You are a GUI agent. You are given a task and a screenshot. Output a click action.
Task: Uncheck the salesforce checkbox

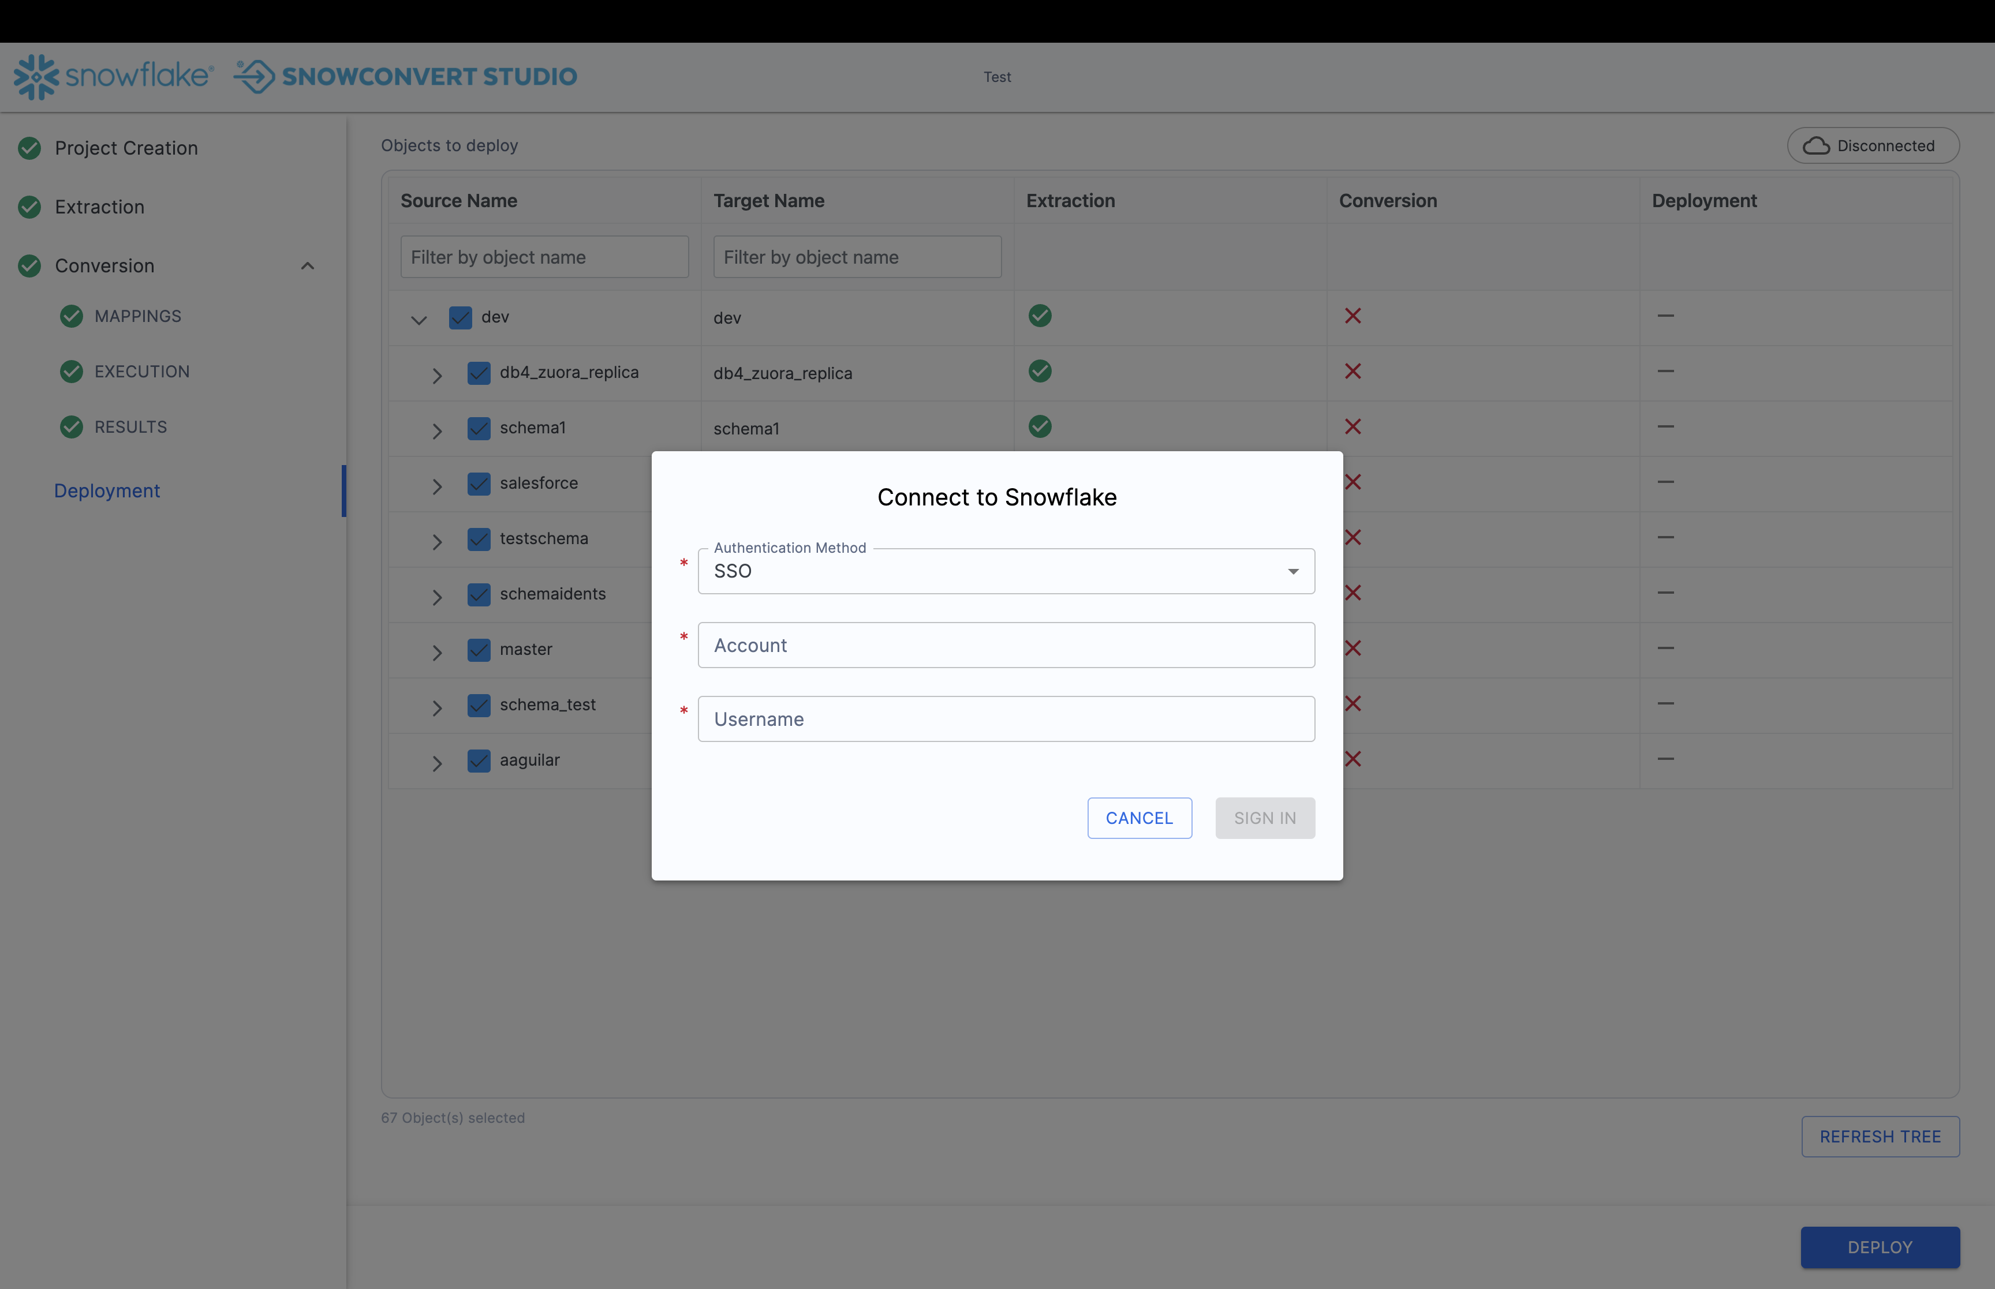pyautogui.click(x=479, y=483)
